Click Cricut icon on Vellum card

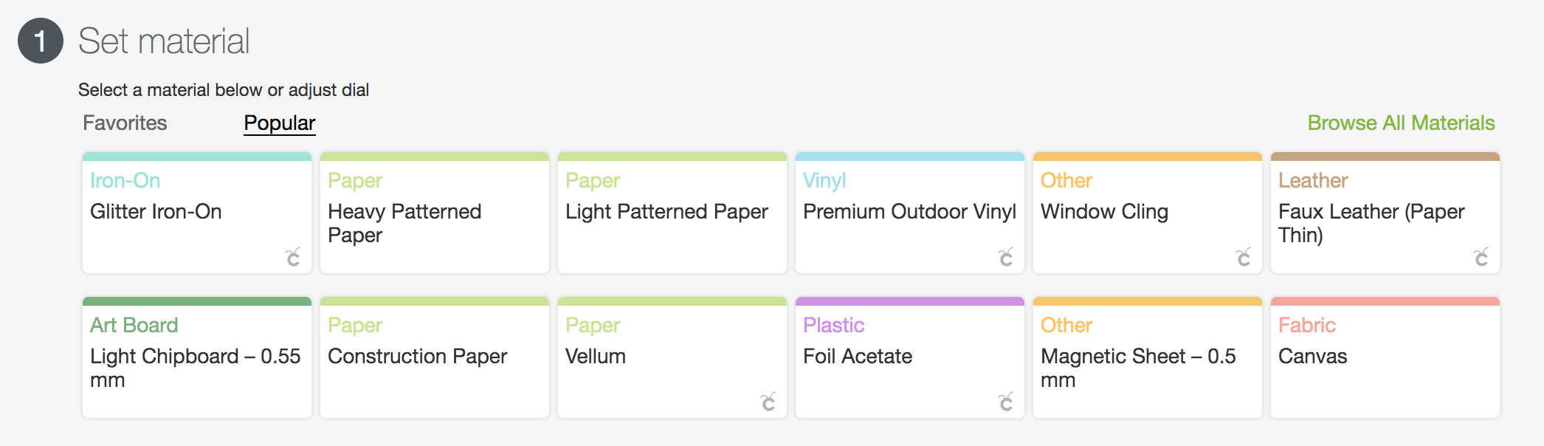[768, 402]
